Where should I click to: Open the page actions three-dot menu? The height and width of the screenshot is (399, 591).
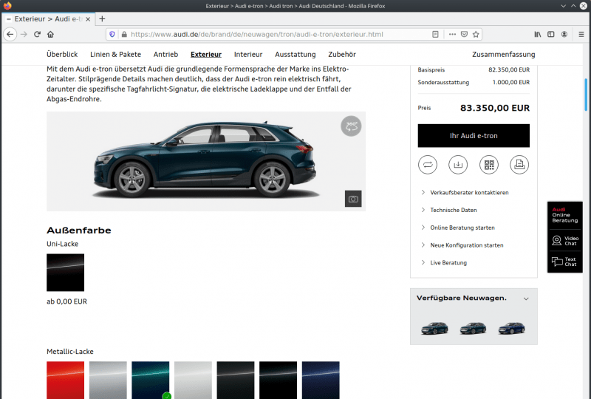click(452, 34)
